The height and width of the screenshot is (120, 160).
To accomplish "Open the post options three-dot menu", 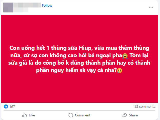I will click(x=151, y=7).
